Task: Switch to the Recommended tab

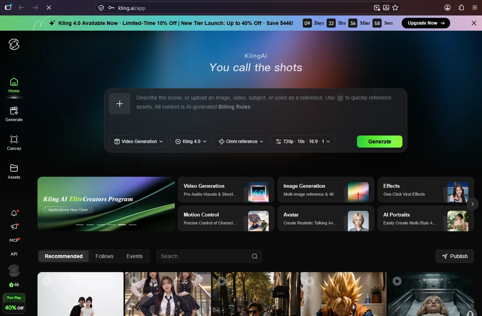Action: pos(63,256)
